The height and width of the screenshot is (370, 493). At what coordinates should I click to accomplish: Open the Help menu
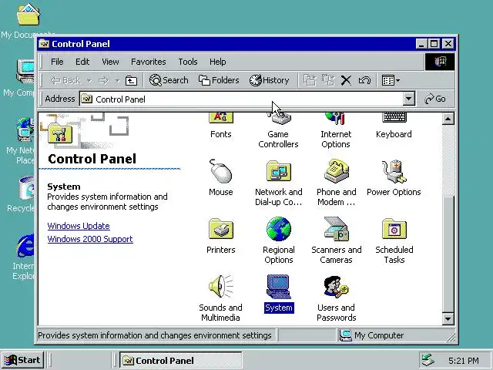217,62
